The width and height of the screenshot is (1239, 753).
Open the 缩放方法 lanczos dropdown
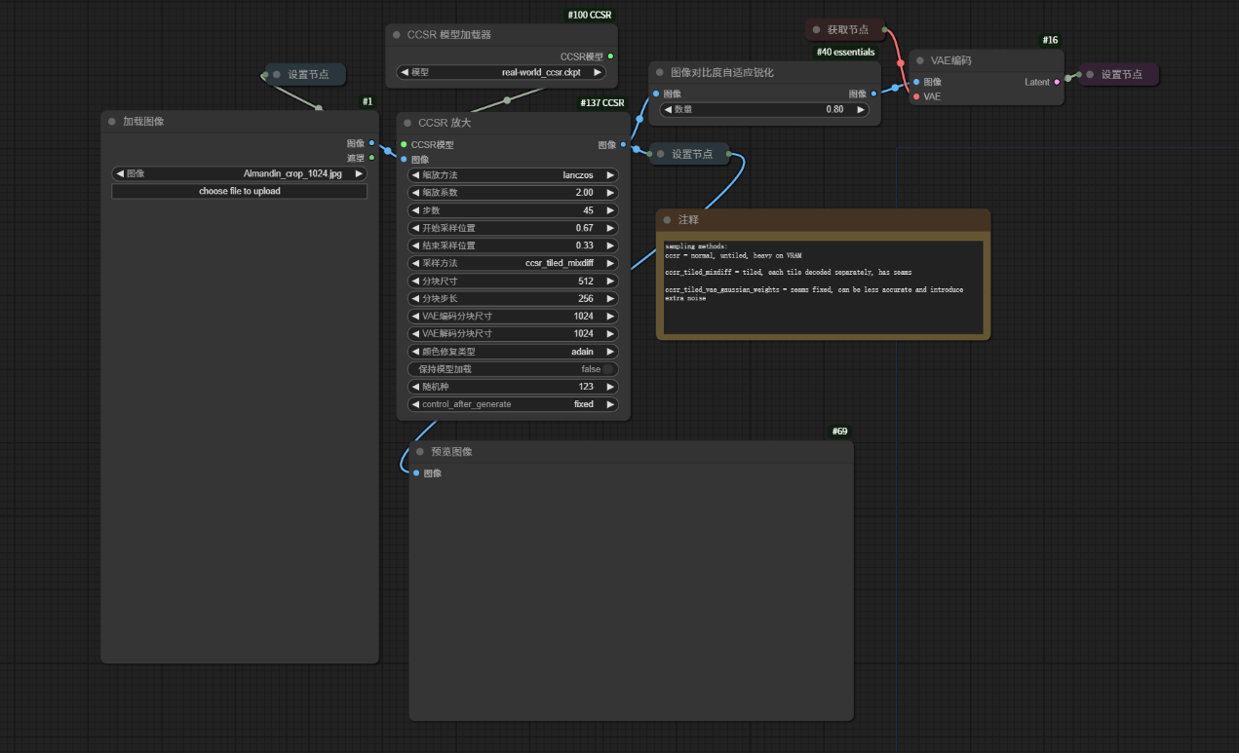click(x=513, y=175)
